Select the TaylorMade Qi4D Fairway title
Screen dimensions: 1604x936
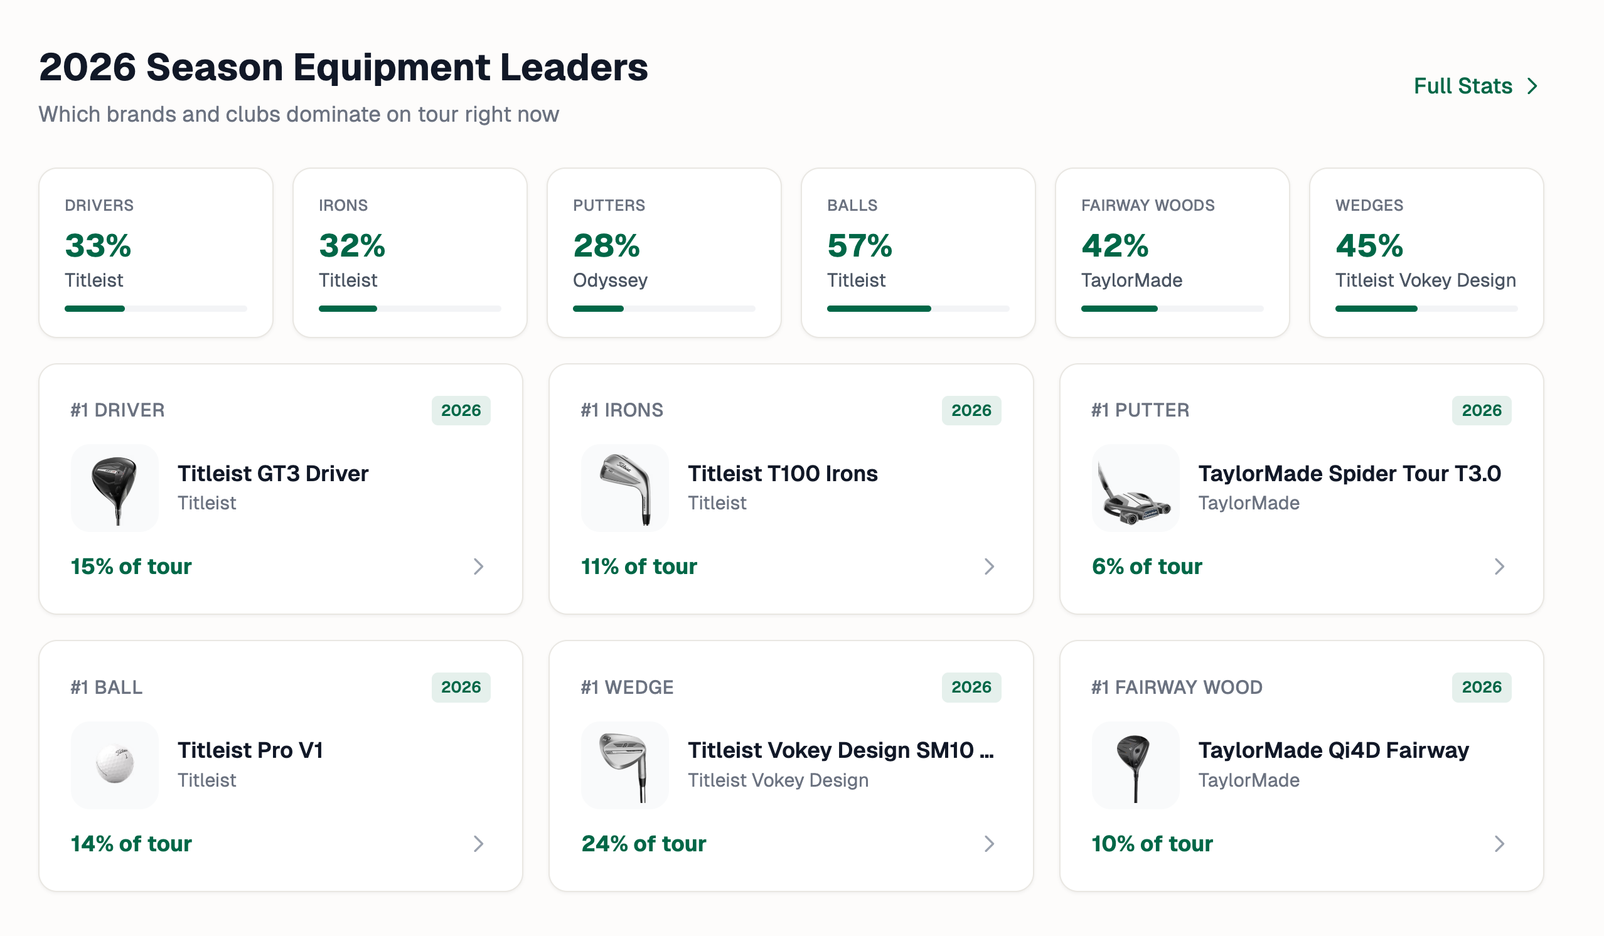[x=1334, y=750]
